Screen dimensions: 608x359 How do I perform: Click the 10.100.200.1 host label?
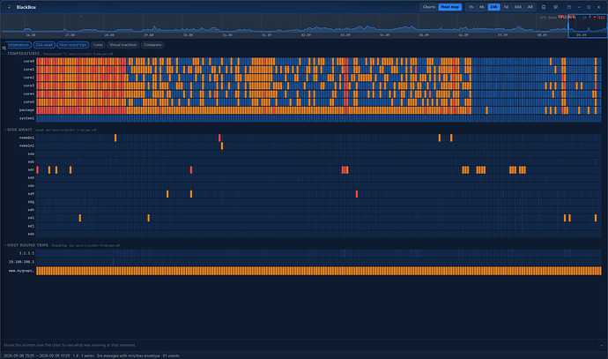click(21, 262)
